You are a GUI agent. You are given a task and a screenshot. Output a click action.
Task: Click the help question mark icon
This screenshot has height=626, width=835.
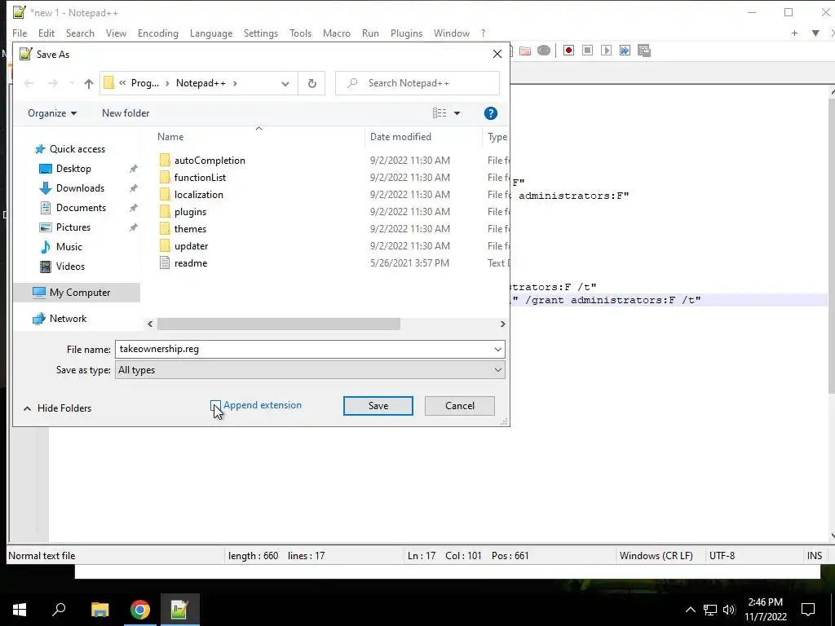point(490,112)
